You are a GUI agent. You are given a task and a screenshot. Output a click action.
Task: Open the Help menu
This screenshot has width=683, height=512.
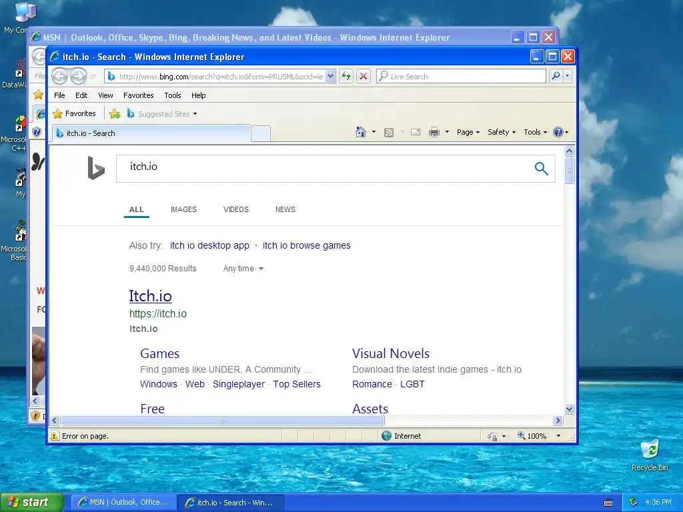pos(198,95)
